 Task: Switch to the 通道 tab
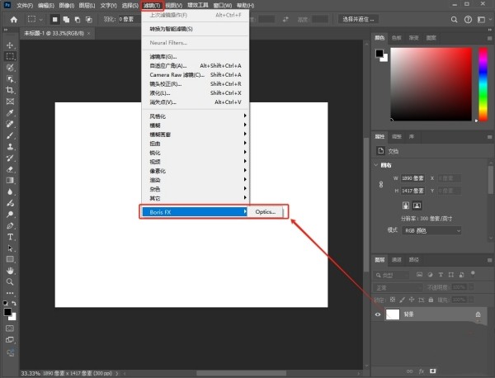pyautogui.click(x=397, y=259)
